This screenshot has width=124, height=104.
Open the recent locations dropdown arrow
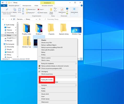point(9,19)
